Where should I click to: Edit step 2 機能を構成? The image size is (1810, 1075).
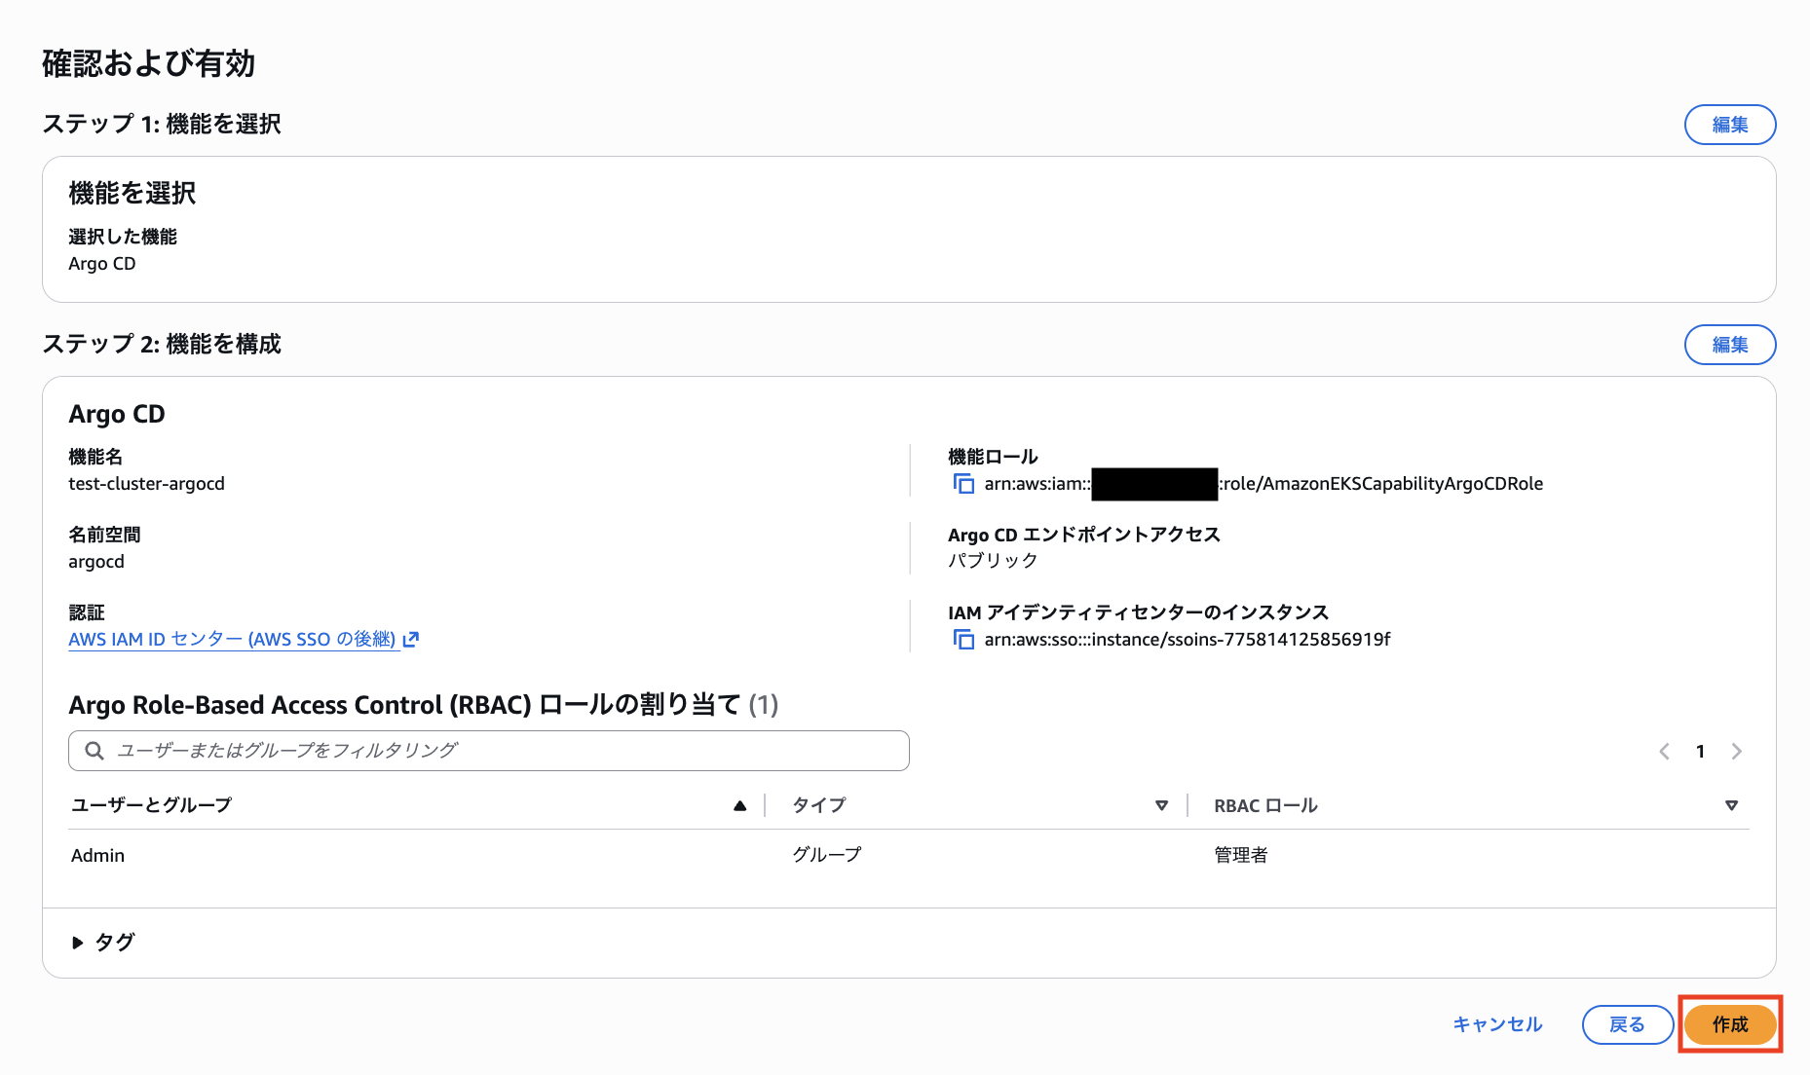point(1729,345)
